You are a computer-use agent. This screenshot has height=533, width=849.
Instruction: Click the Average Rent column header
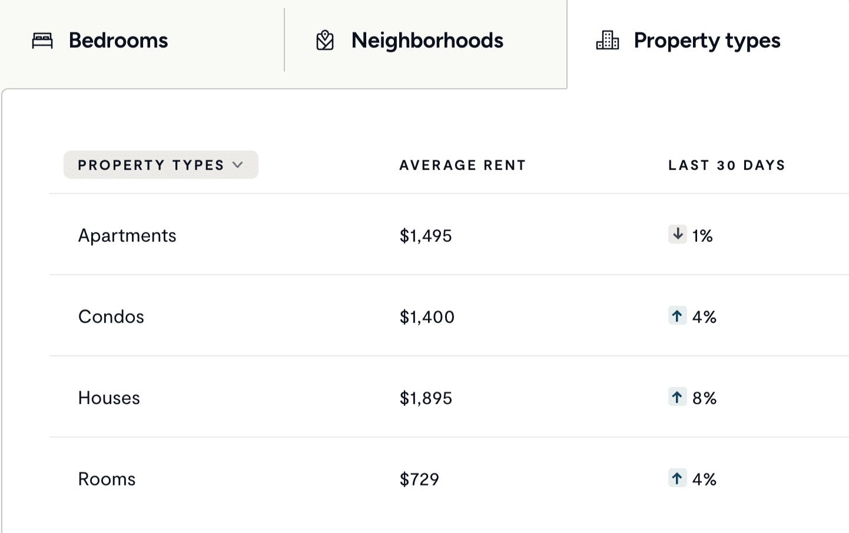tap(462, 165)
